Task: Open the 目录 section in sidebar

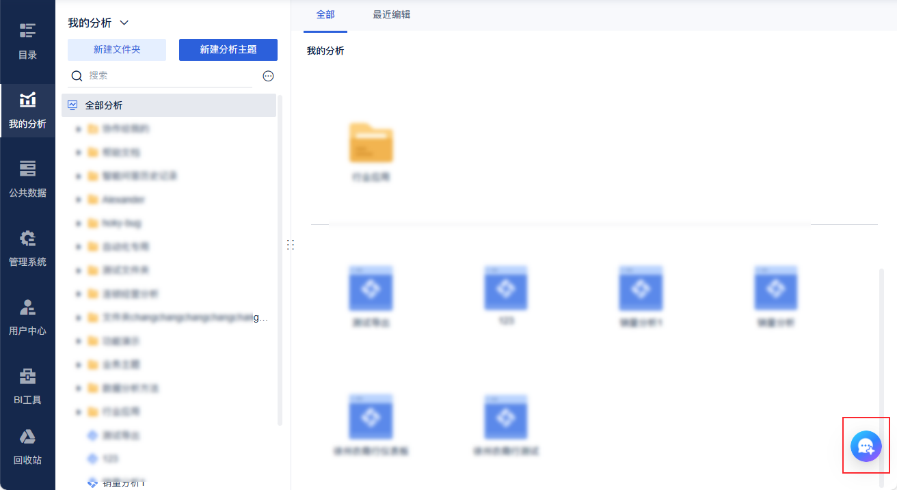Action: 27,41
